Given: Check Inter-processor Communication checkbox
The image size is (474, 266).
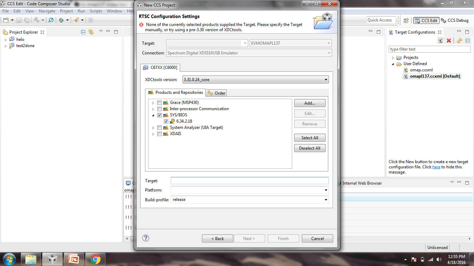Looking at the screenshot, I should coord(159,109).
